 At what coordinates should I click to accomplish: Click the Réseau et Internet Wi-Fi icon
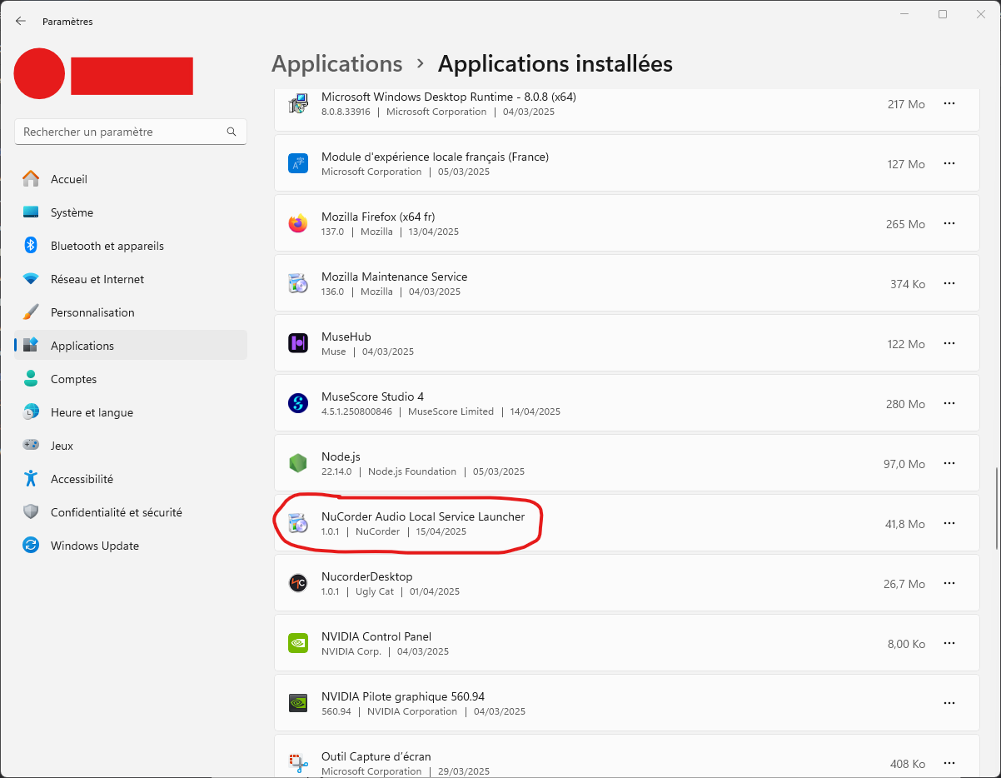point(31,279)
